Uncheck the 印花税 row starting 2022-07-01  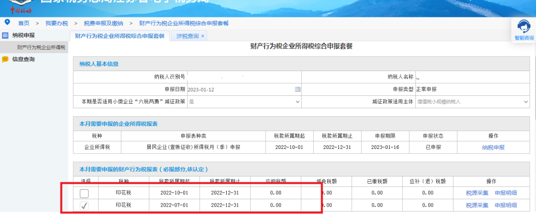(x=84, y=206)
